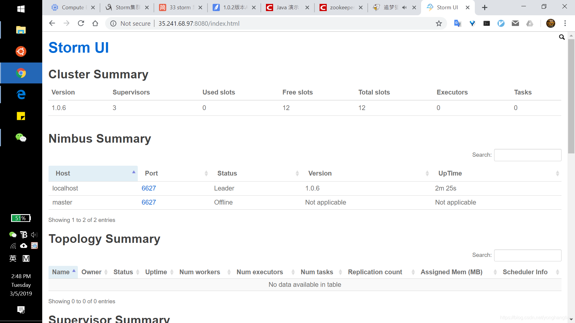Launch the Ubuntu app from the taskbar

(21, 51)
